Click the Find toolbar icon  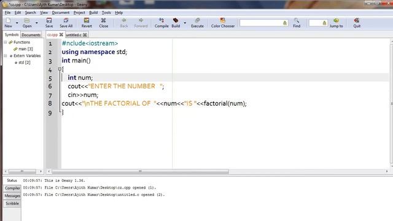(x=297, y=23)
